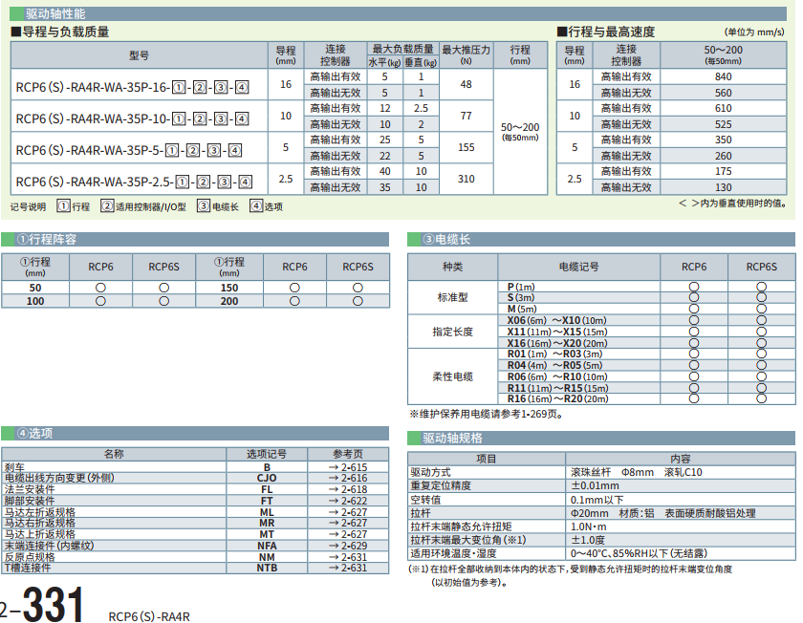Select max push force value 48
This screenshot has width=803, height=623.
pyautogui.click(x=467, y=84)
